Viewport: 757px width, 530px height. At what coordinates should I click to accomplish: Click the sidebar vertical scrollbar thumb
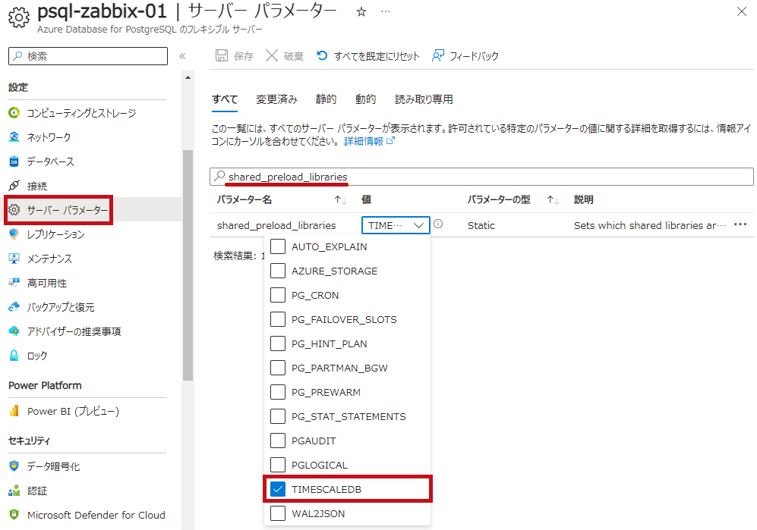188,265
